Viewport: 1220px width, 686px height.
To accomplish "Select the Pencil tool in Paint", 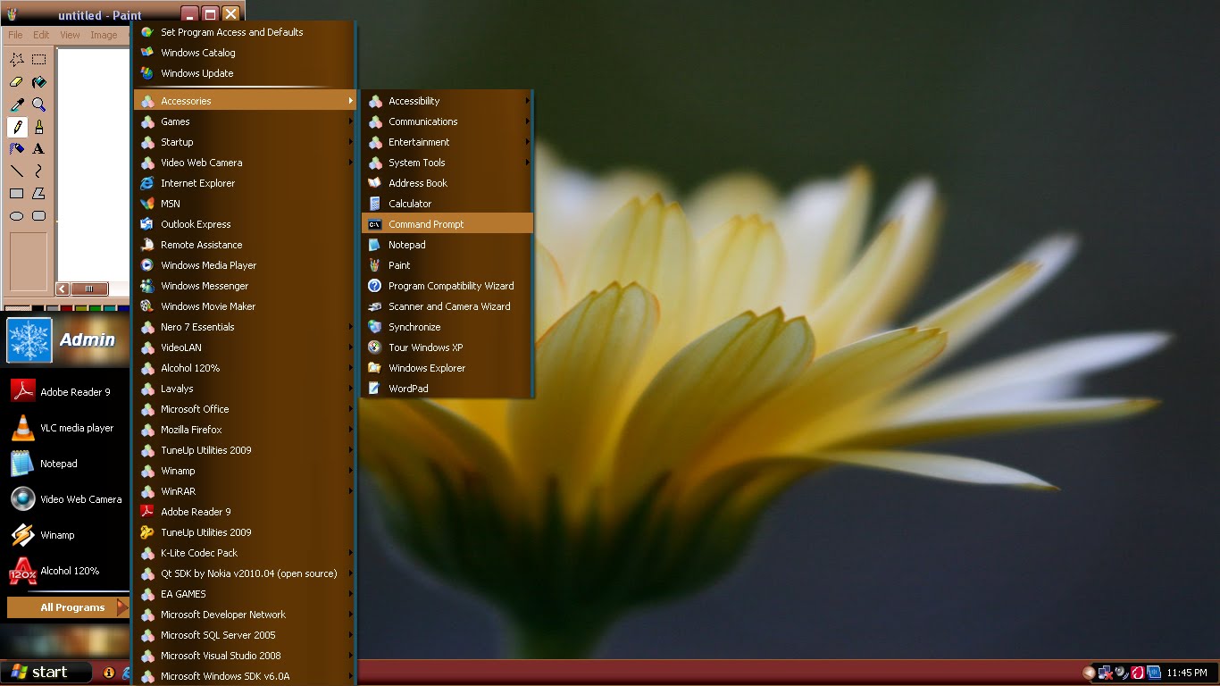I will [17, 127].
